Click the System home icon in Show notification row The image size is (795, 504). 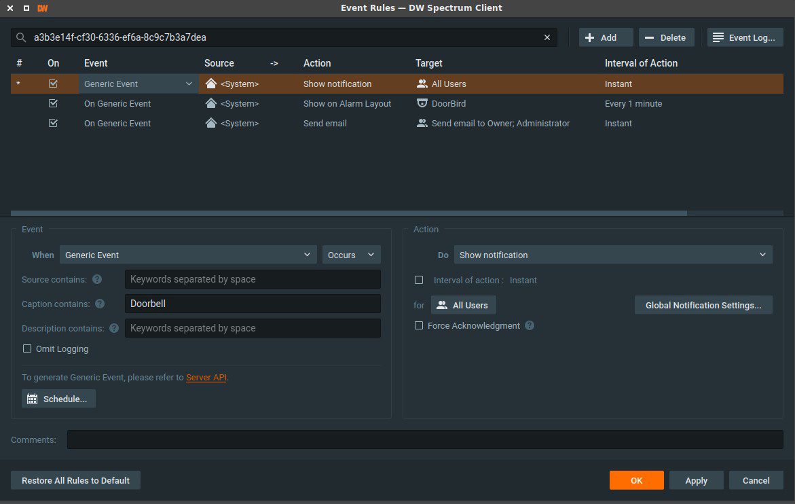click(211, 84)
